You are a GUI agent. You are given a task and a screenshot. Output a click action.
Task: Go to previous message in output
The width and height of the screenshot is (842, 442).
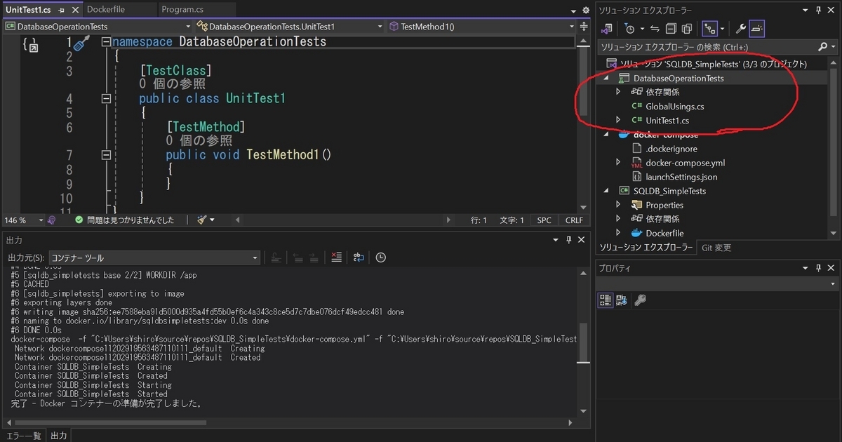point(298,257)
